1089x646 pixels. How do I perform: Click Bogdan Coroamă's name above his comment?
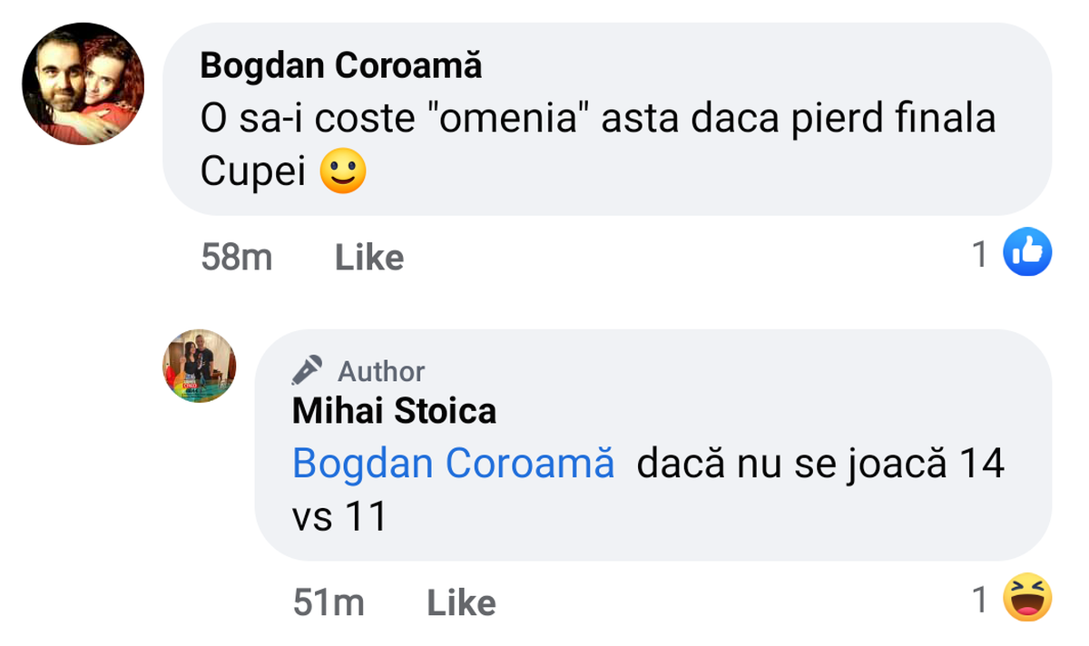coord(342,64)
